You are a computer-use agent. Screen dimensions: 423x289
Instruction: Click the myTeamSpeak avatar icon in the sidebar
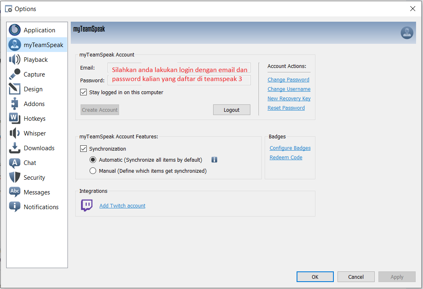point(15,45)
